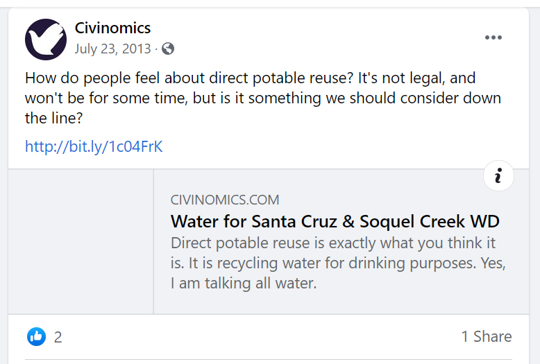Click the blue thumbs-up reaction icon
This screenshot has width=540, height=364.
[x=36, y=337]
